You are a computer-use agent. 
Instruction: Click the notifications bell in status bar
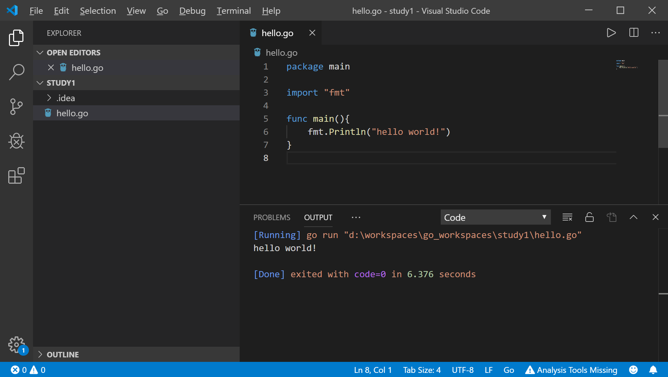[653, 370]
